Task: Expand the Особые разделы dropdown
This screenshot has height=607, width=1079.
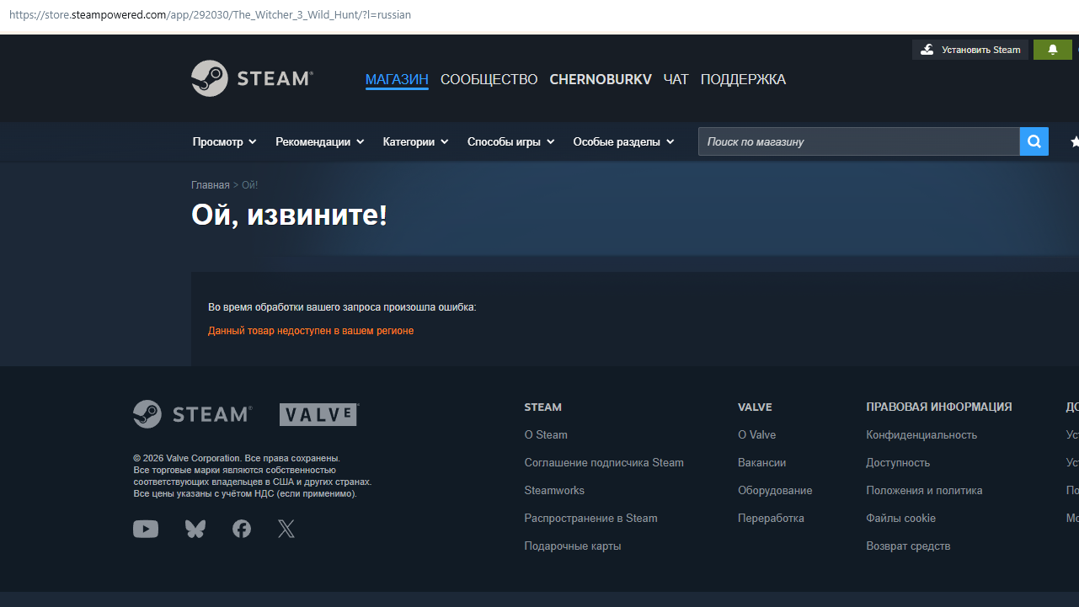Action: tap(624, 141)
